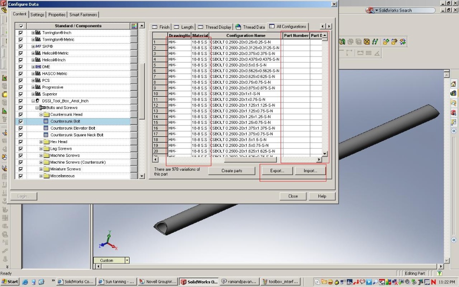Click the table icon beside Countersunk Square Neck Bolt

tap(46, 135)
